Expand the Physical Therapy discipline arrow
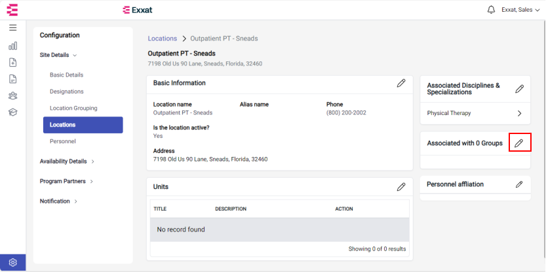 pyautogui.click(x=520, y=113)
